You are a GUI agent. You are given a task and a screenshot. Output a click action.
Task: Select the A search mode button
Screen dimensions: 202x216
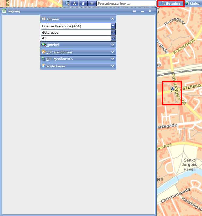74,4
